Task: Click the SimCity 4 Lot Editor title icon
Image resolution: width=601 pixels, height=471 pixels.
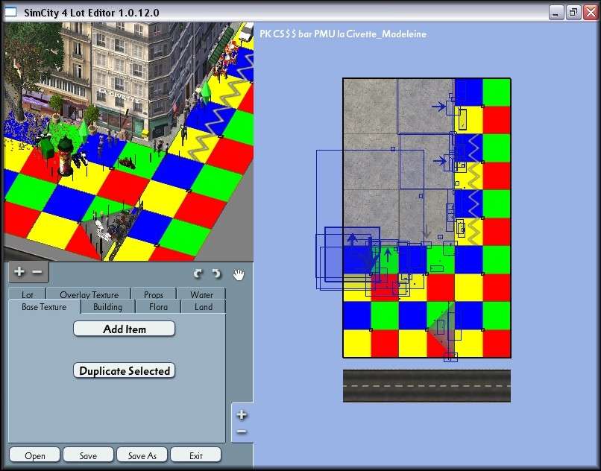Action: (x=10, y=12)
